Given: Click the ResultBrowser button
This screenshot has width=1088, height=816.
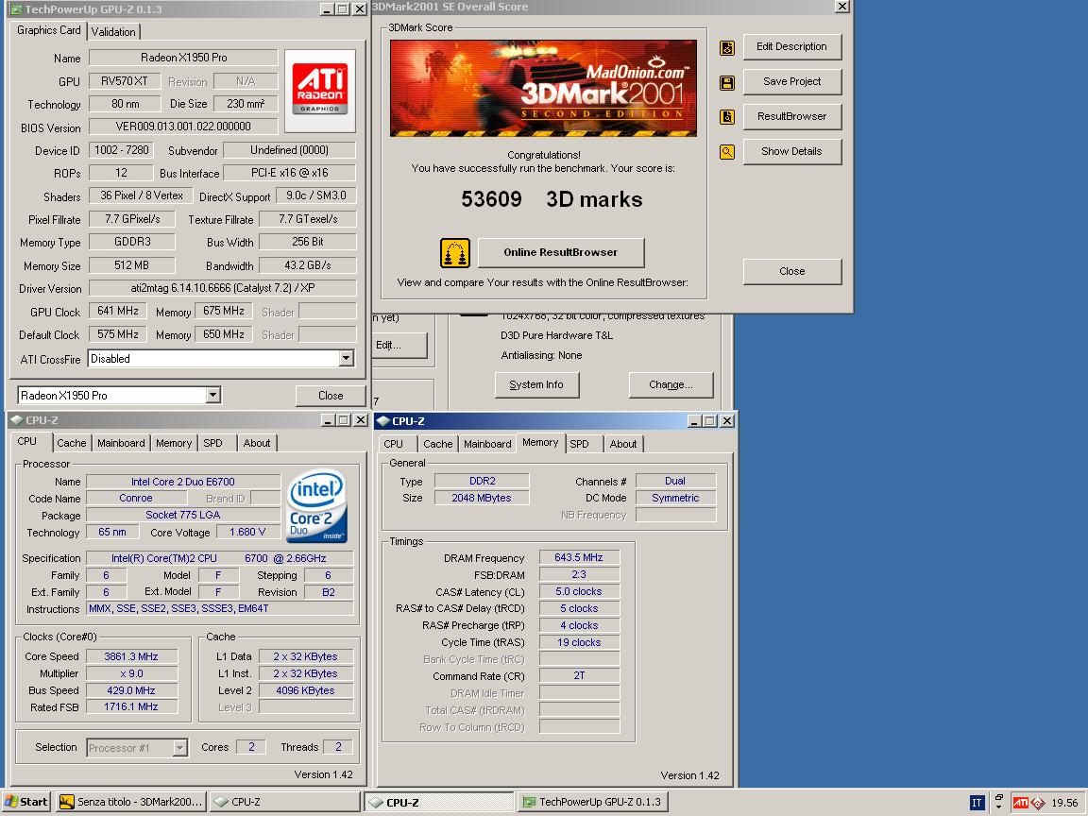Looking at the screenshot, I should pyautogui.click(x=791, y=116).
